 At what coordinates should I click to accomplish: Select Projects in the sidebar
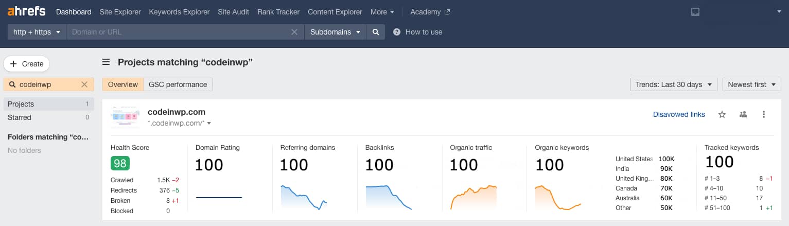[x=49, y=104]
